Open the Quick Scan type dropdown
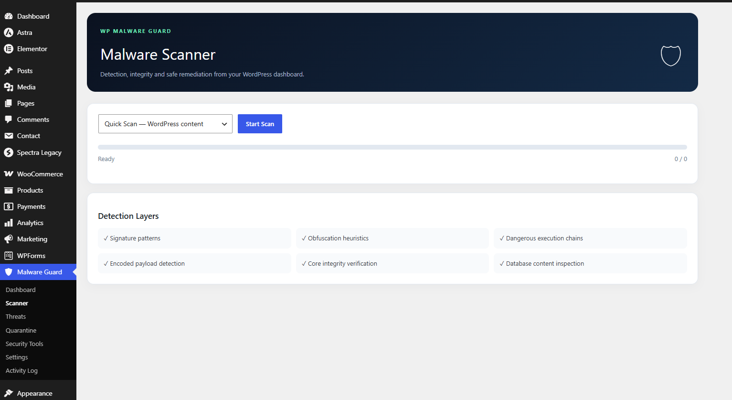The height and width of the screenshot is (400, 732). click(165, 124)
